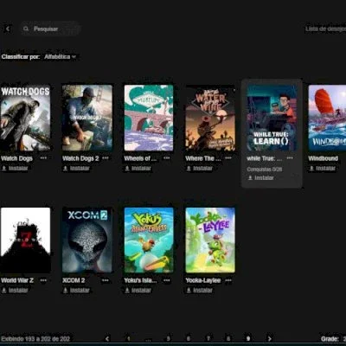
Task: Open the Lista de desejos link
Action: coord(325,29)
